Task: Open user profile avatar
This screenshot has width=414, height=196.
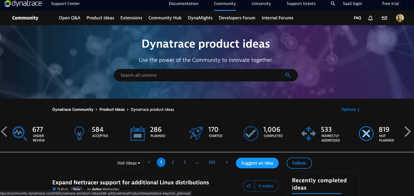Action: [400, 18]
